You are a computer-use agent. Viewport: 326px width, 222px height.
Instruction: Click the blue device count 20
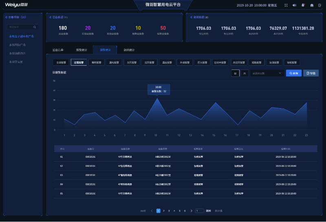pyautogui.click(x=113, y=28)
